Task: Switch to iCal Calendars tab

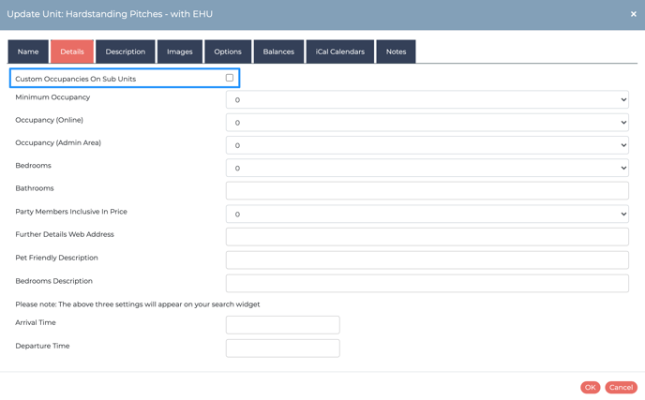Action: tap(340, 52)
